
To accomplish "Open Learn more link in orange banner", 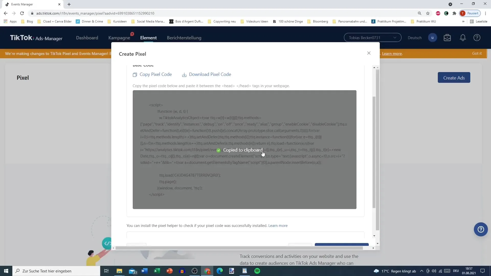I will (x=392, y=54).
